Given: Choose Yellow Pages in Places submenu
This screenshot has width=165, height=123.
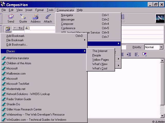Looking at the screenshot, I should pyautogui.click(x=101, y=60).
